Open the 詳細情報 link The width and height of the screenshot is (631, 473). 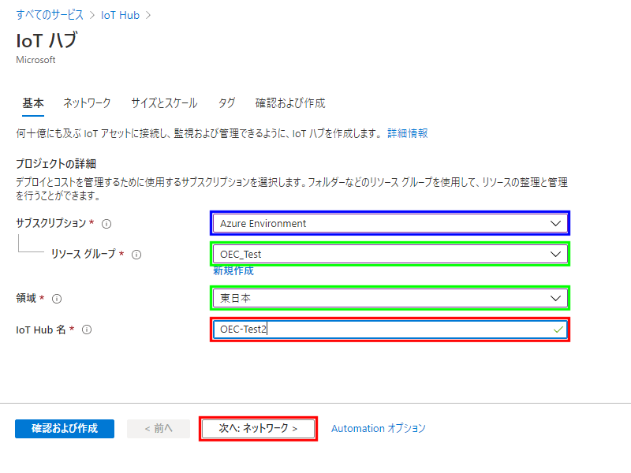(x=408, y=134)
